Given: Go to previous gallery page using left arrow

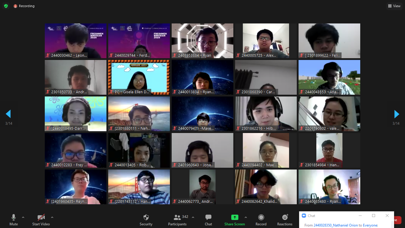Looking at the screenshot, I should 8,114.
